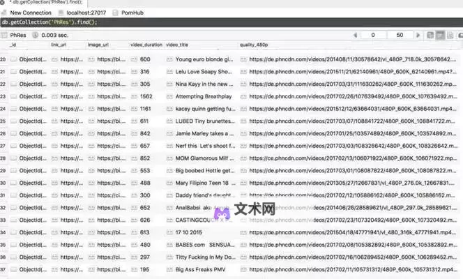Click the skip field showing 0
Image resolution: width=463 pixels, height=279 pixels.
click(373, 35)
